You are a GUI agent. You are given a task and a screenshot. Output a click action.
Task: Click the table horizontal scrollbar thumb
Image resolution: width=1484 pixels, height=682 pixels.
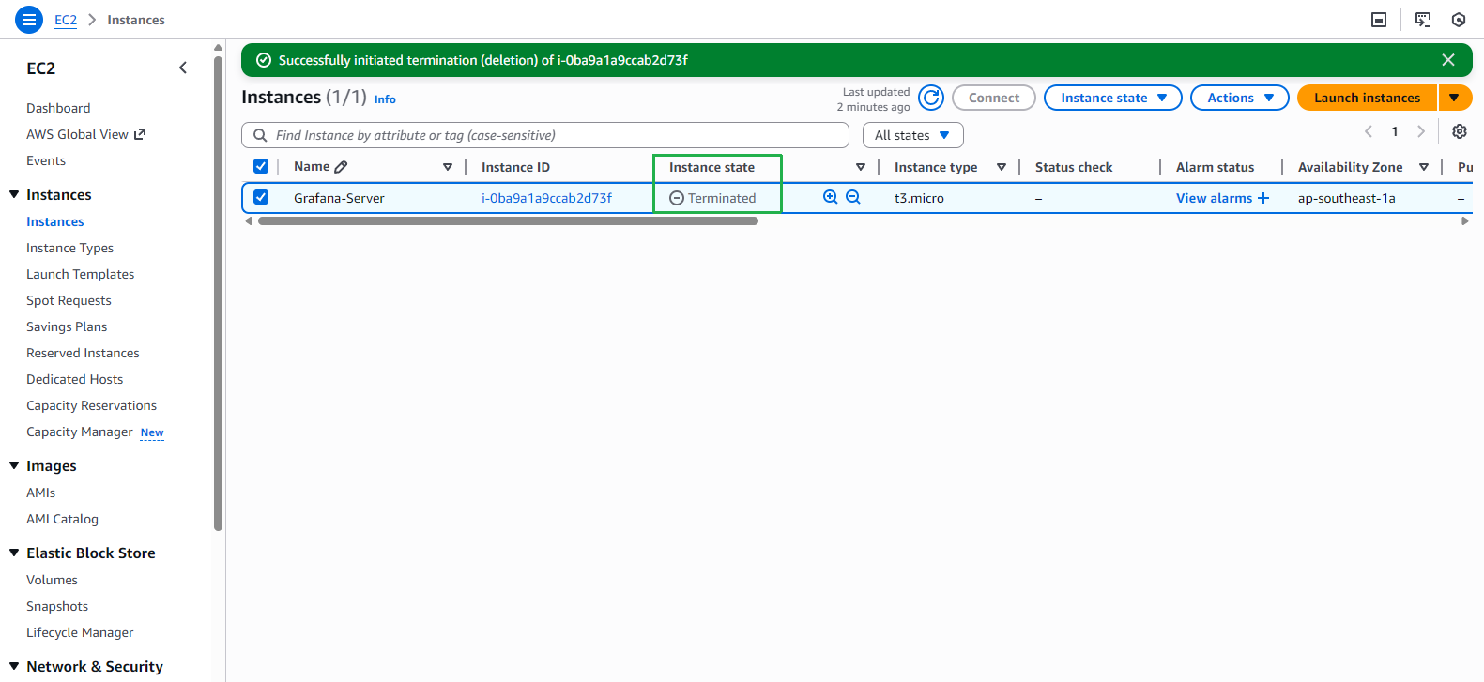[x=508, y=221]
